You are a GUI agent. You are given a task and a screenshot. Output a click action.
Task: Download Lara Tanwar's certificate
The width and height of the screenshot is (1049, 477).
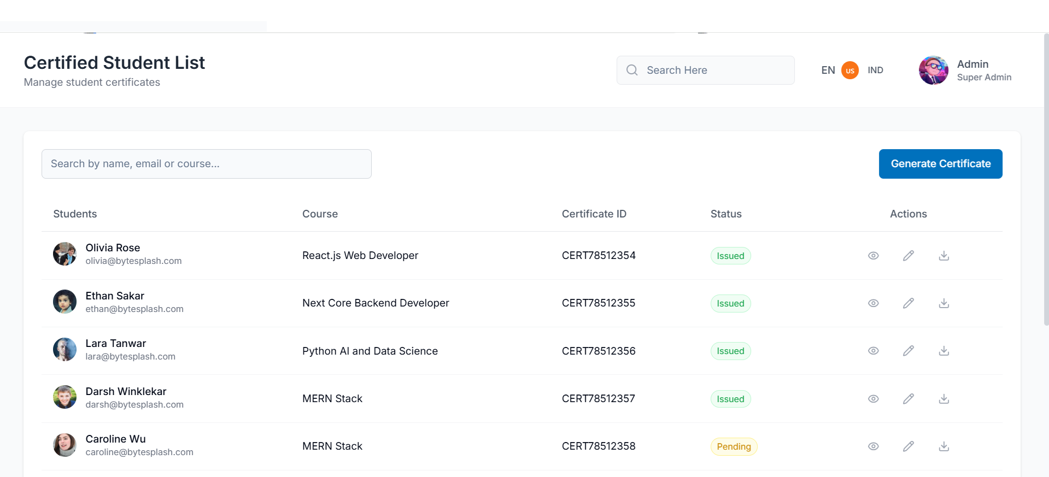pyautogui.click(x=943, y=351)
